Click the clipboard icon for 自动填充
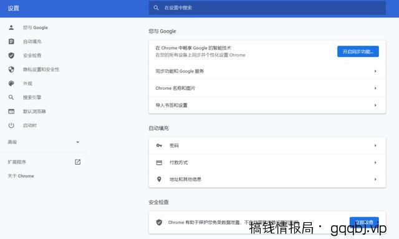 (x=11, y=42)
